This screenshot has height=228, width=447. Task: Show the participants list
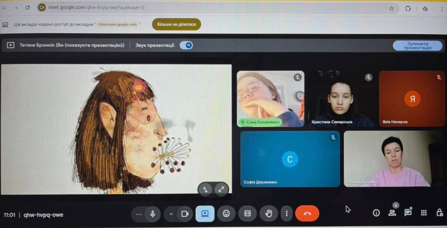tap(392, 213)
